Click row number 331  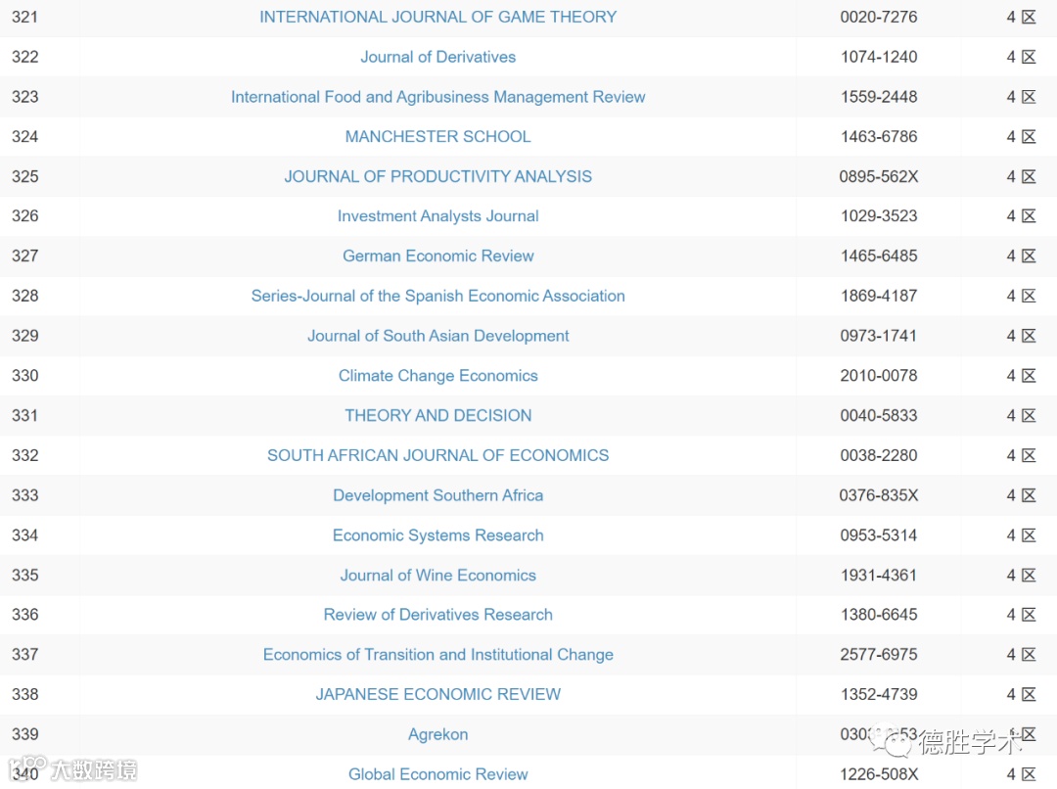point(24,415)
